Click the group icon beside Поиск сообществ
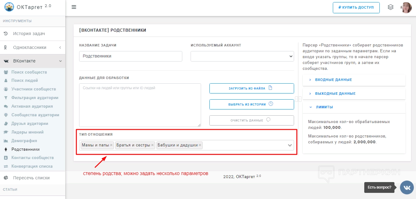The width and height of the screenshot is (416, 199). point(6,72)
